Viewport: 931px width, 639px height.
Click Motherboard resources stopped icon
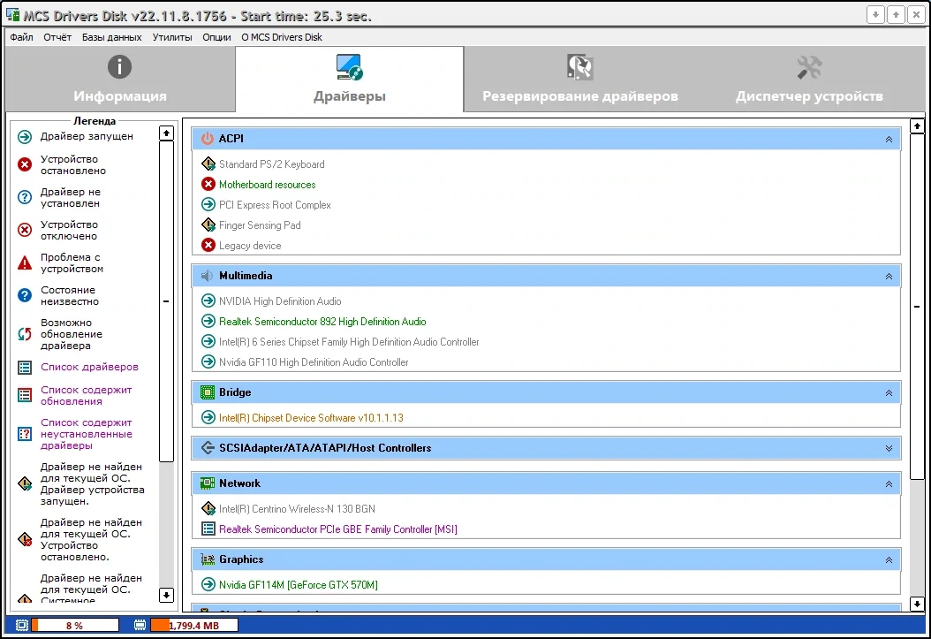pos(208,184)
